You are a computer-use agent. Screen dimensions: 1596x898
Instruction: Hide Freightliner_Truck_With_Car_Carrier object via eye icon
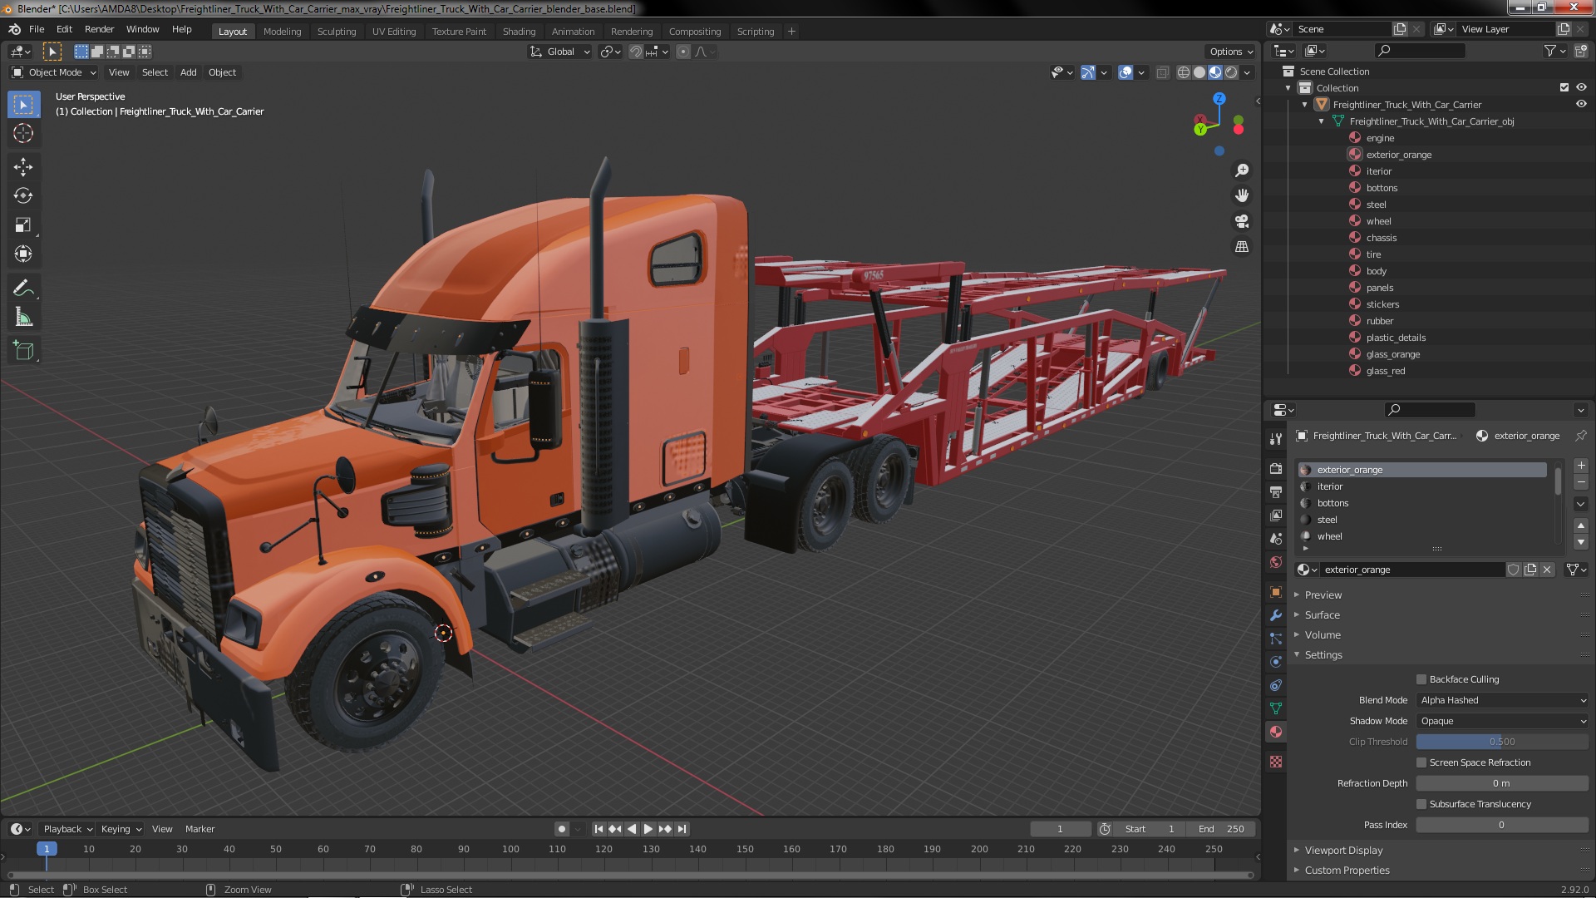[x=1581, y=104]
